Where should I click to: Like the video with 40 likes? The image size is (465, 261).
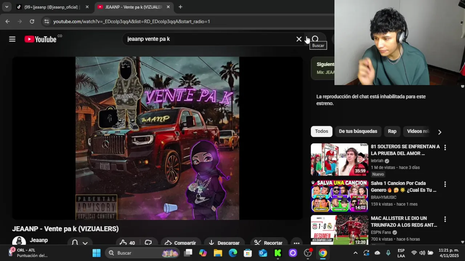click(128, 243)
